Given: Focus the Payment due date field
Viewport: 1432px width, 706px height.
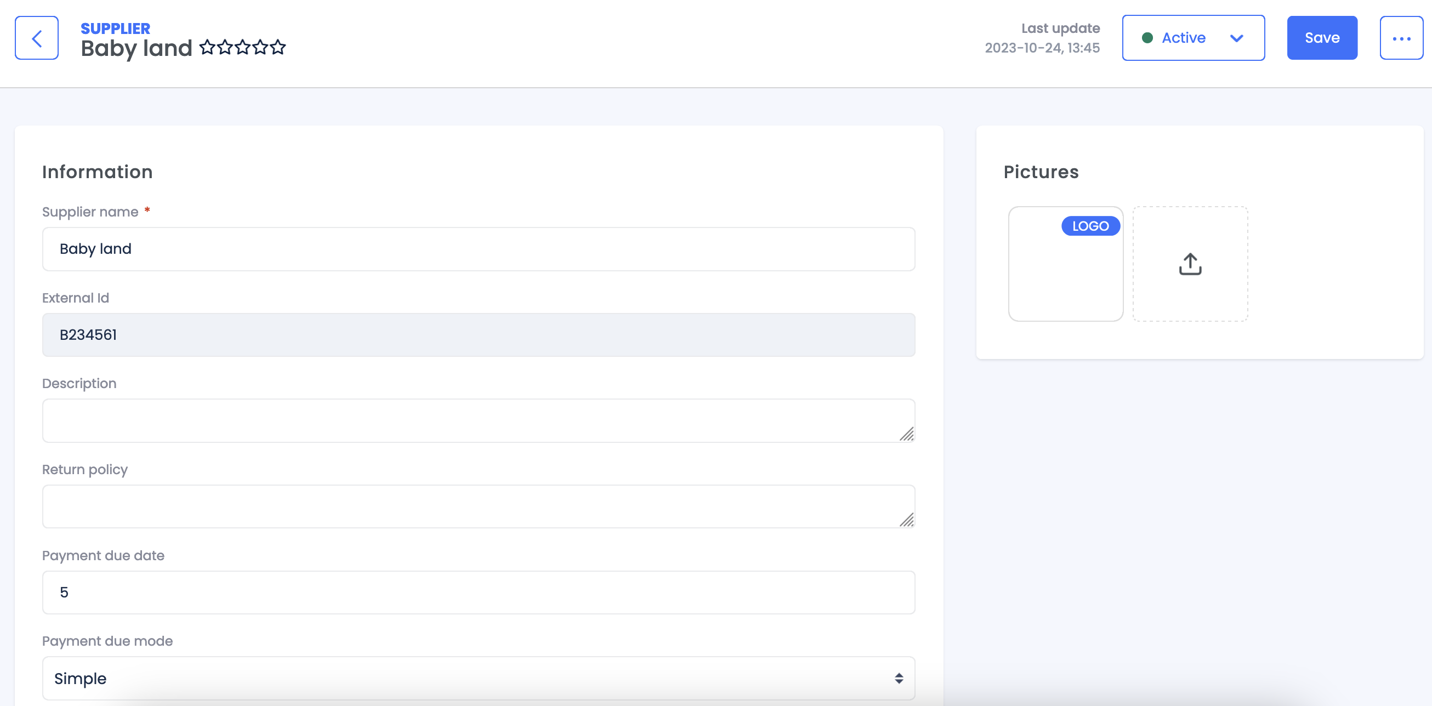Looking at the screenshot, I should click(x=478, y=592).
